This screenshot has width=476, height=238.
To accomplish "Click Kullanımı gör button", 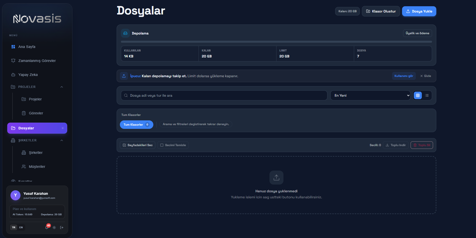I will 404,76.
